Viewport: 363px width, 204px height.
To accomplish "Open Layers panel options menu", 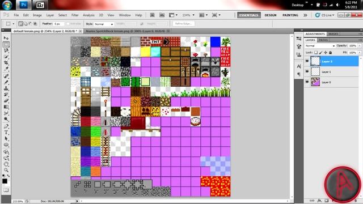I will coord(360,40).
